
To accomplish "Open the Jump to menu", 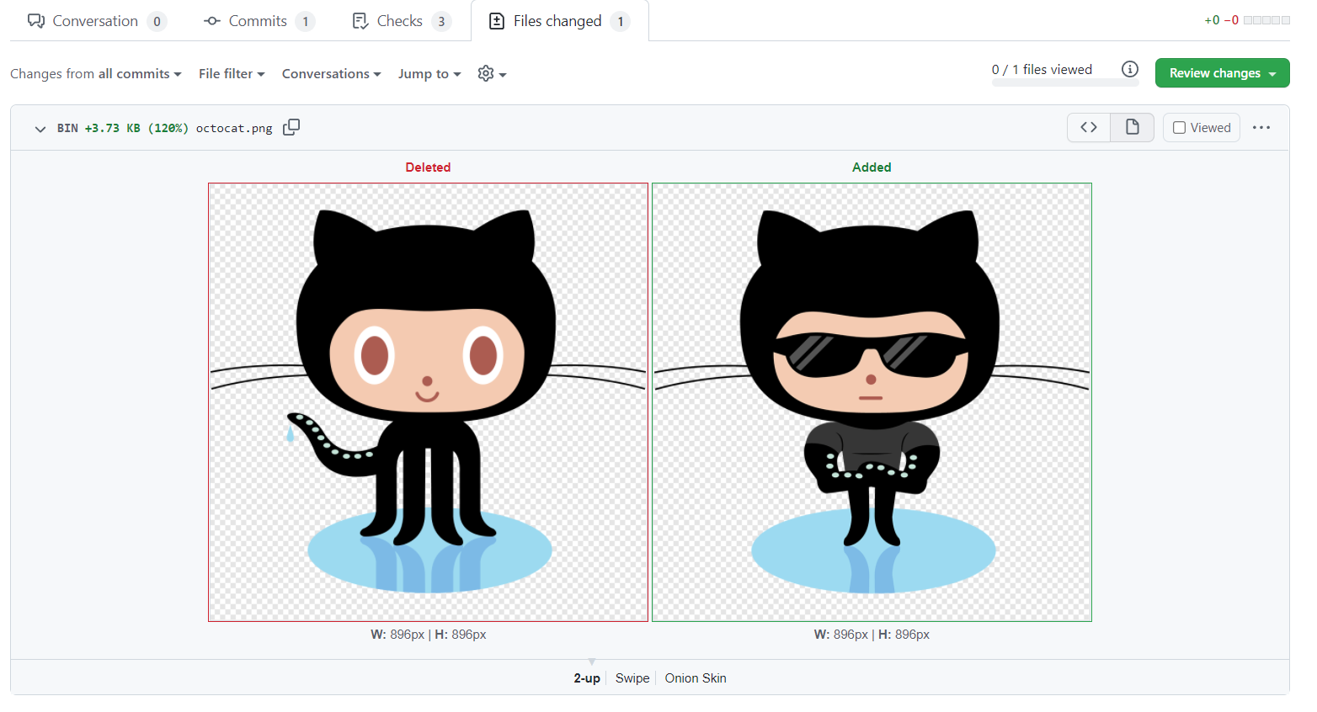I will [x=429, y=73].
